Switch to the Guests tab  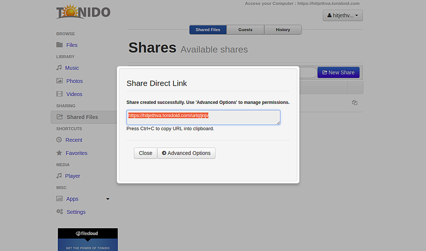pos(245,30)
